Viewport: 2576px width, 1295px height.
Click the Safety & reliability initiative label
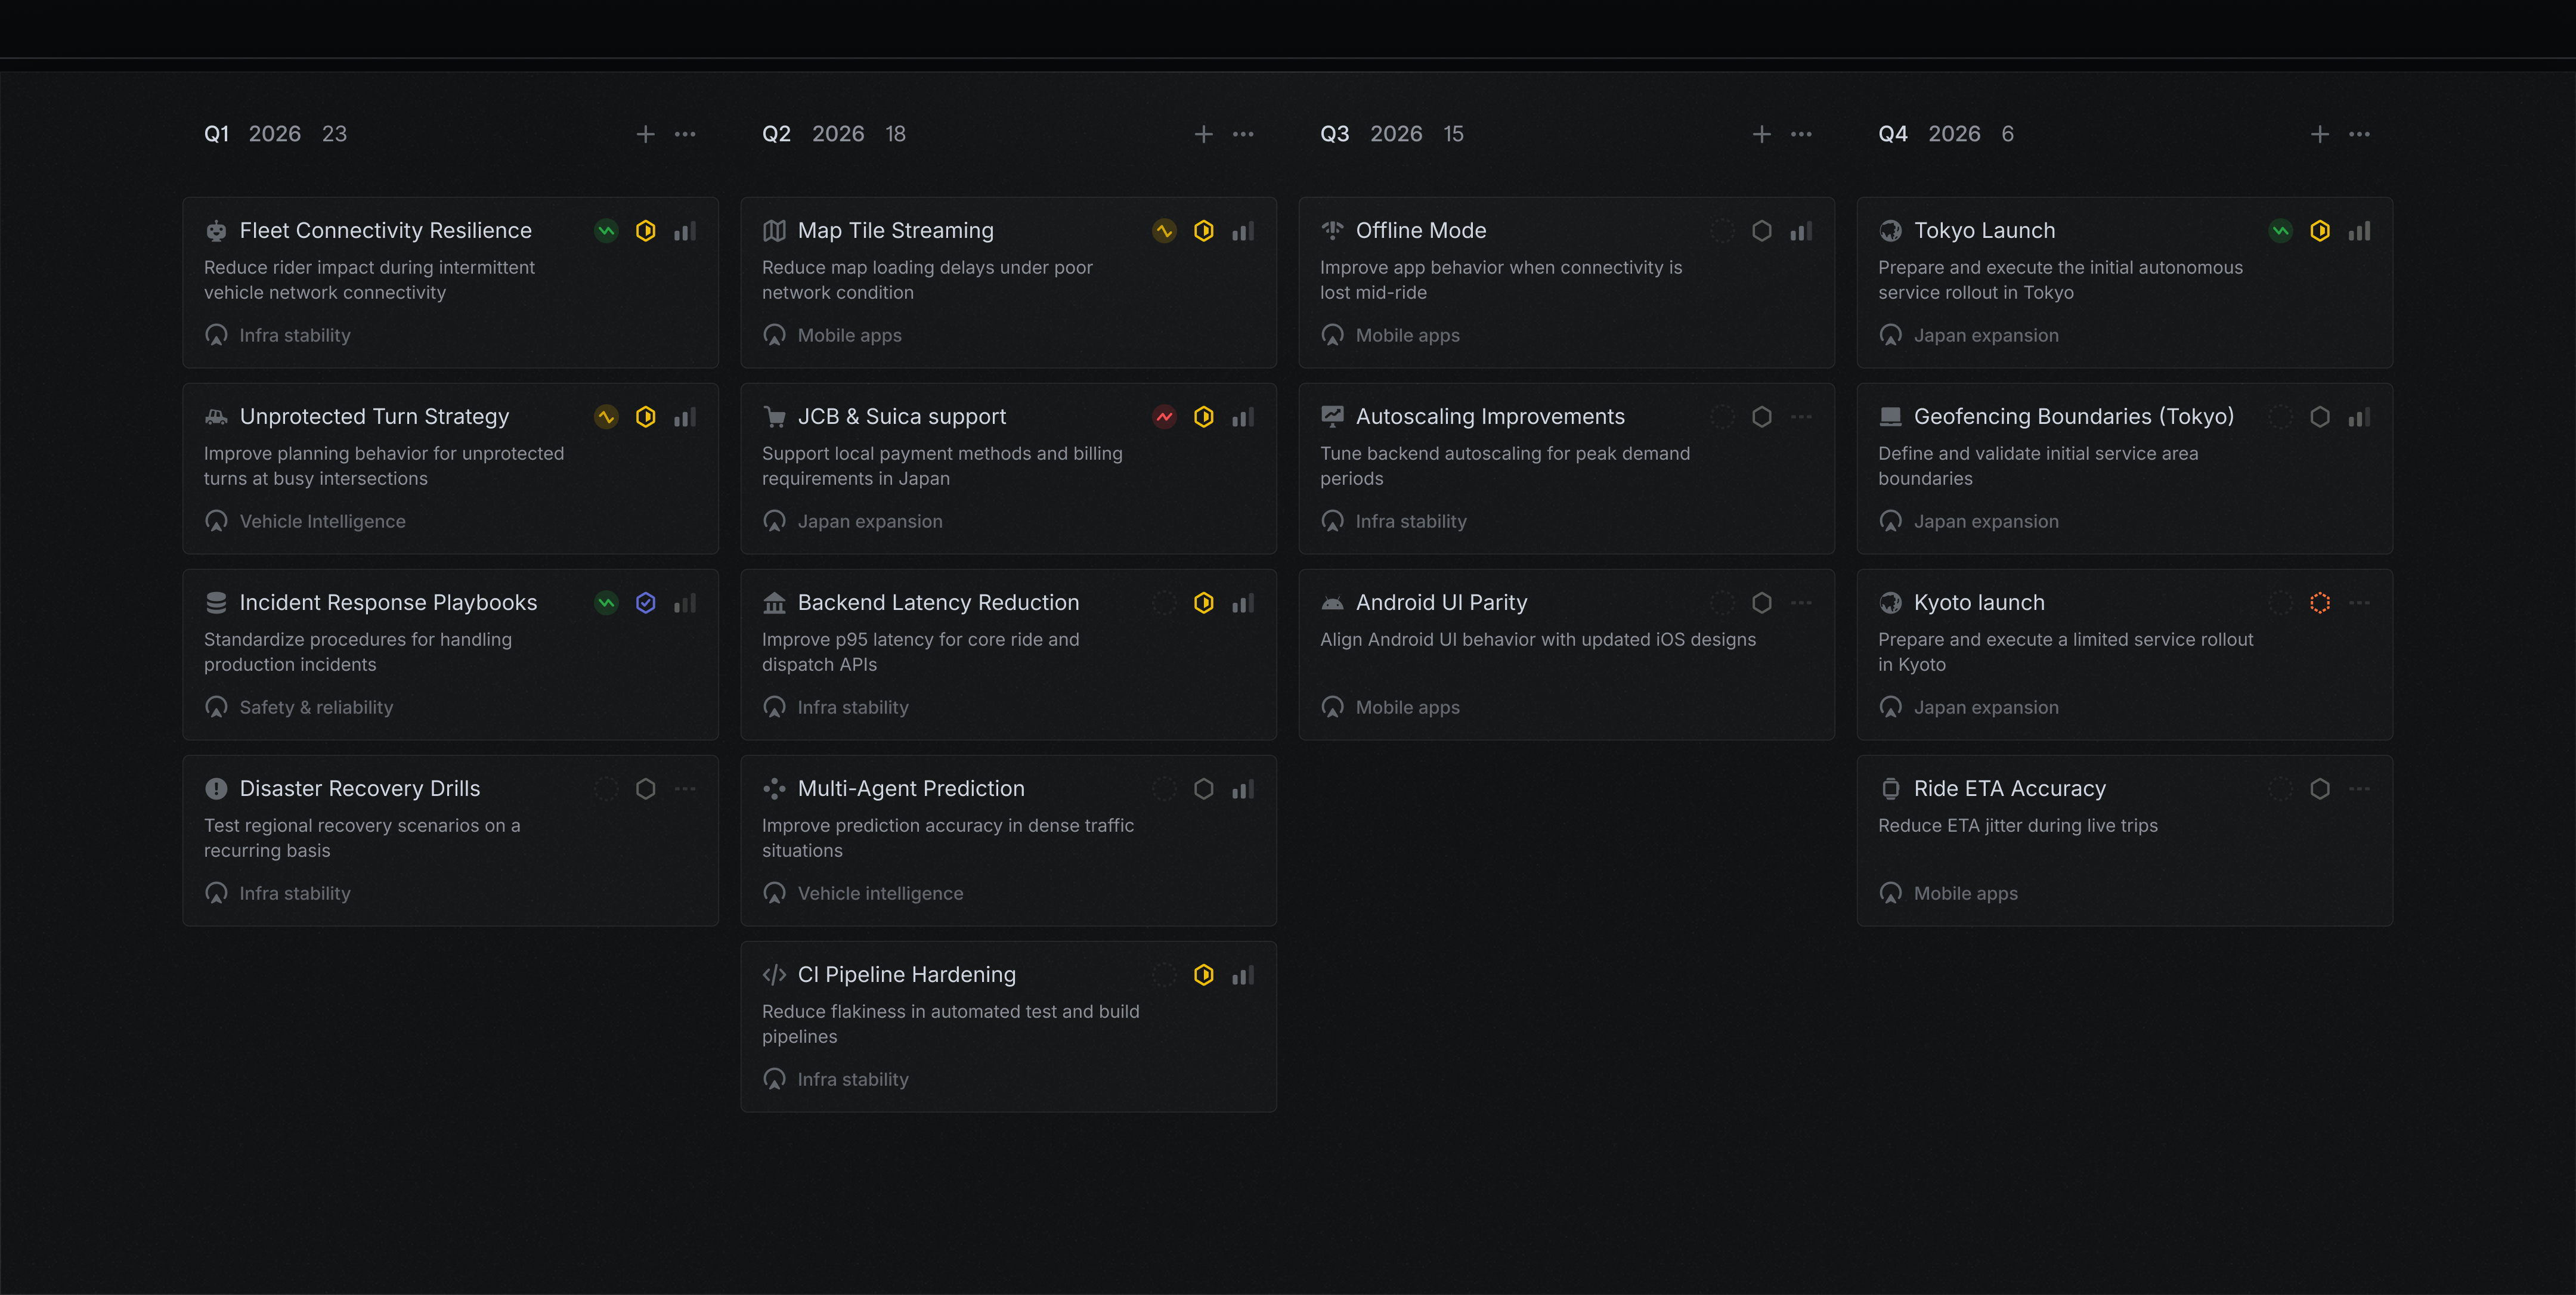pos(316,708)
